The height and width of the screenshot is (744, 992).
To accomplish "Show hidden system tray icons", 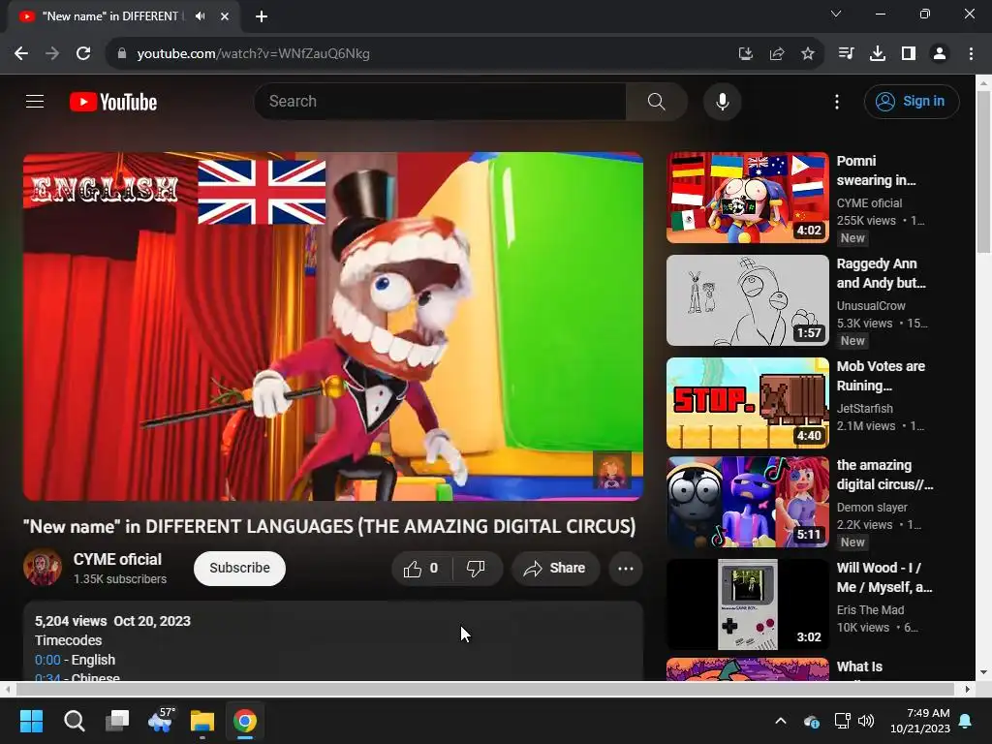I will coord(781,721).
